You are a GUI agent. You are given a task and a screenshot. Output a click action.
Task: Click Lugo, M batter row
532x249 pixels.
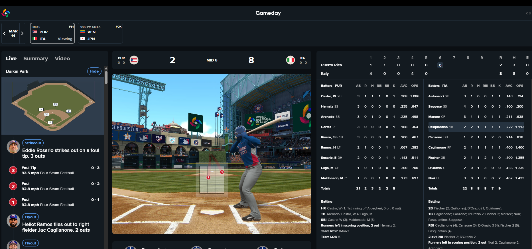pos(370,168)
